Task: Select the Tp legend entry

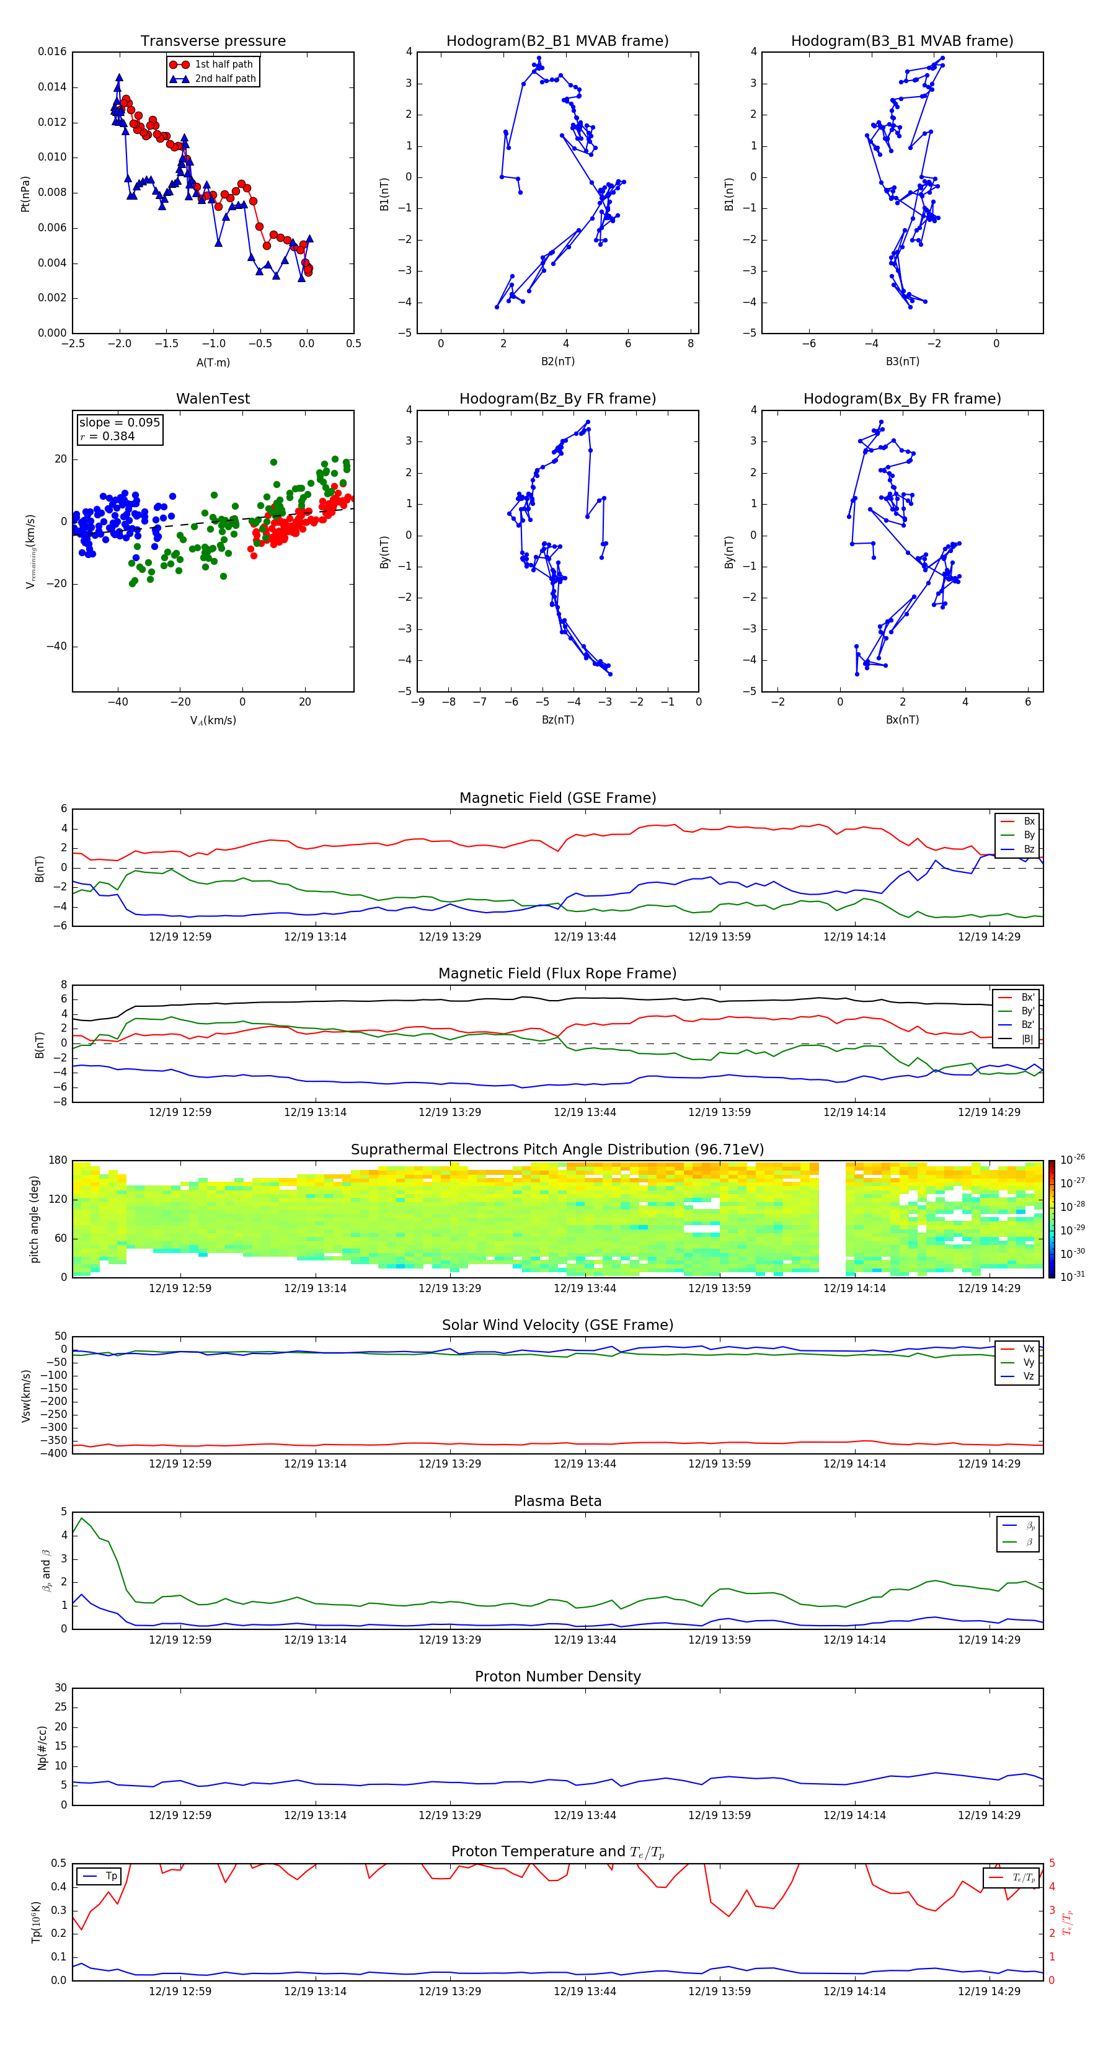Action: 99,1877
